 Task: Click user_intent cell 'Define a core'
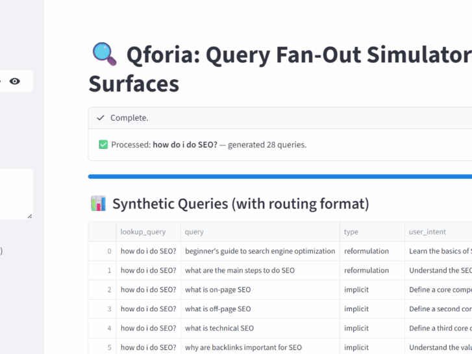[438, 290]
